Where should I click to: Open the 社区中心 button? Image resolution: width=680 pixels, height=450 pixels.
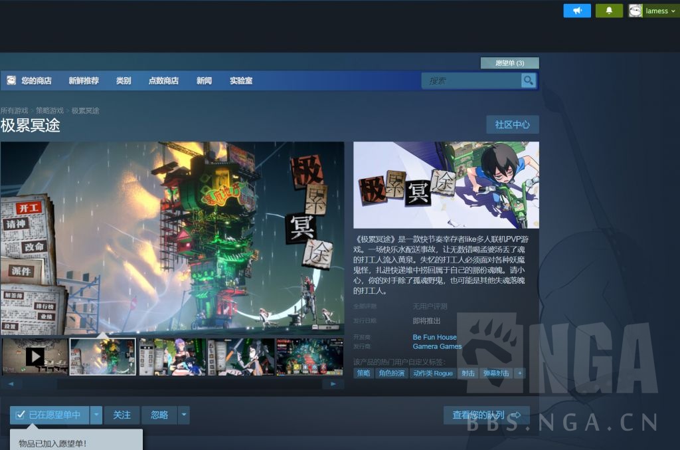point(513,124)
